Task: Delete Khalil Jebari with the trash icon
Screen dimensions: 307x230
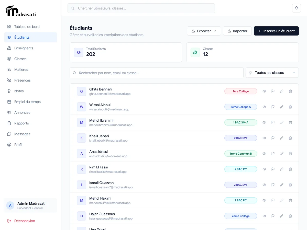Action: [290, 138]
